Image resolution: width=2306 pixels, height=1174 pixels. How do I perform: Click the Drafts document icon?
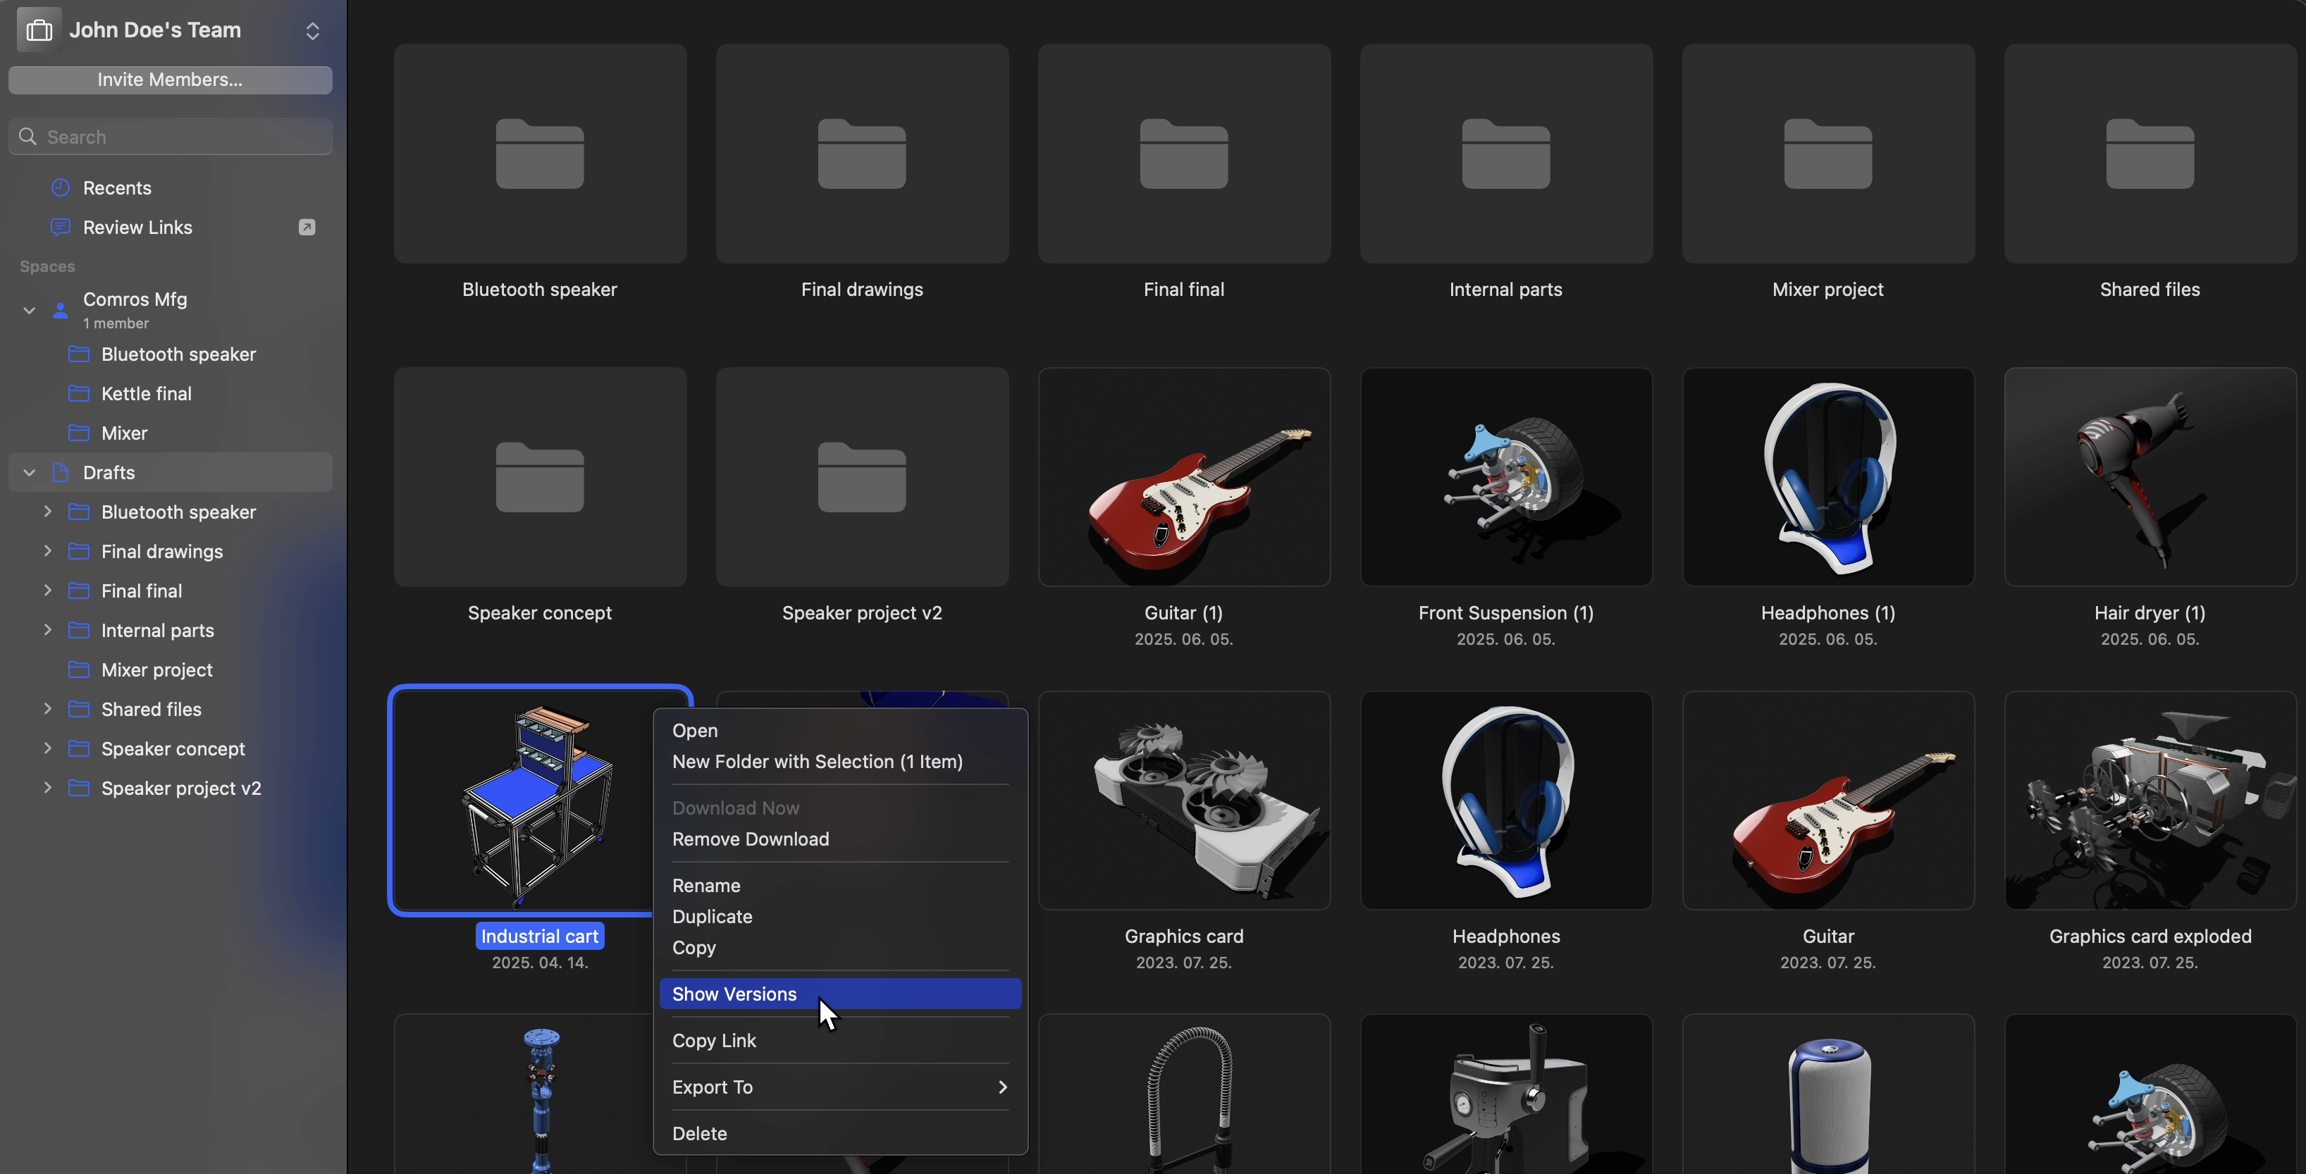pyautogui.click(x=61, y=472)
